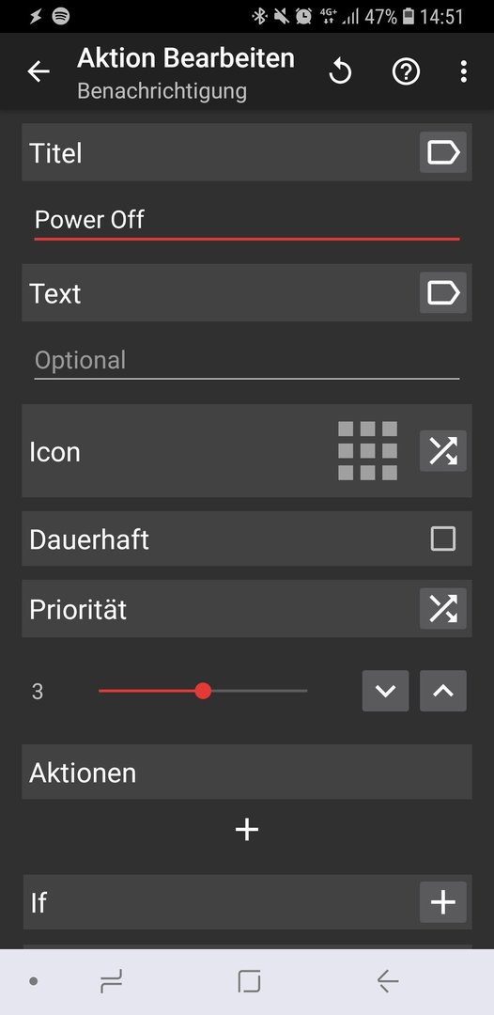This screenshot has width=494, height=1015.
Task: Decrease priority with the down chevron
Action: pos(385,691)
